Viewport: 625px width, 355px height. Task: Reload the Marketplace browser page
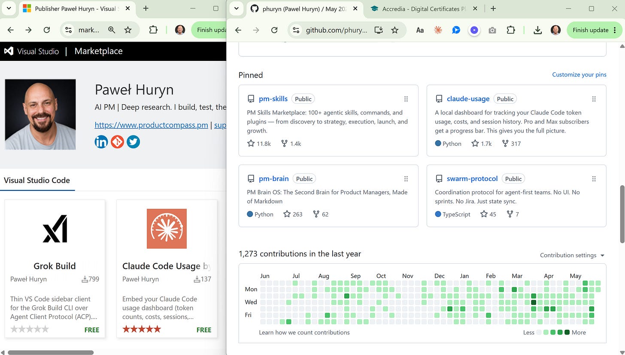coord(46,30)
